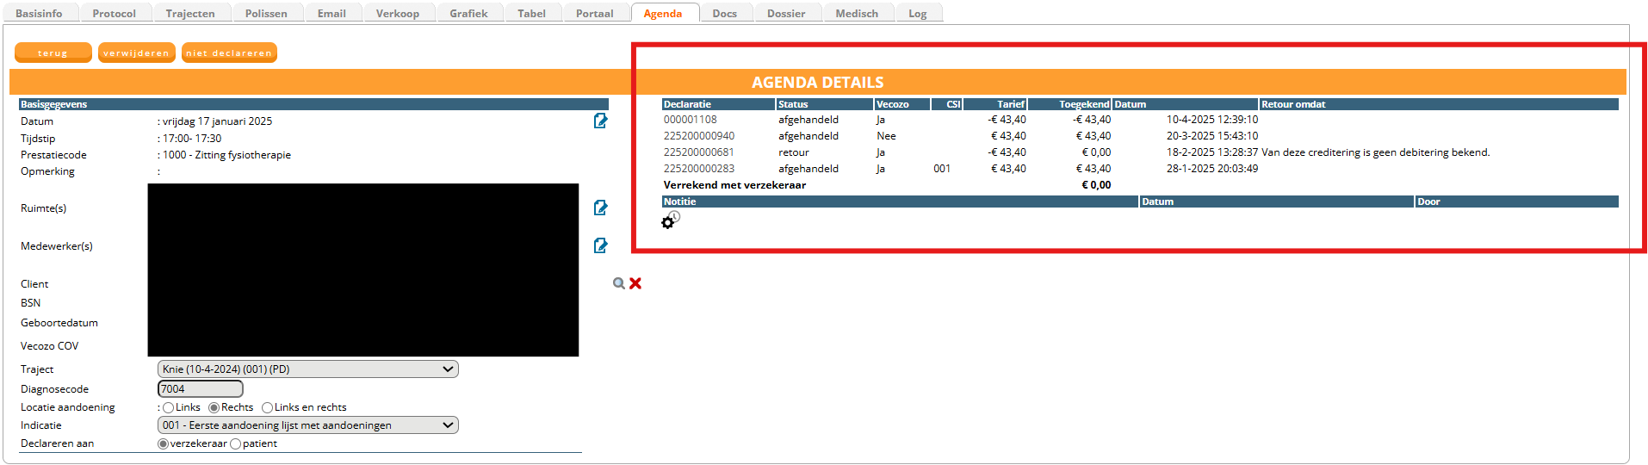Click the gear icon under Notitie
The width and height of the screenshot is (1648, 465).
668,222
